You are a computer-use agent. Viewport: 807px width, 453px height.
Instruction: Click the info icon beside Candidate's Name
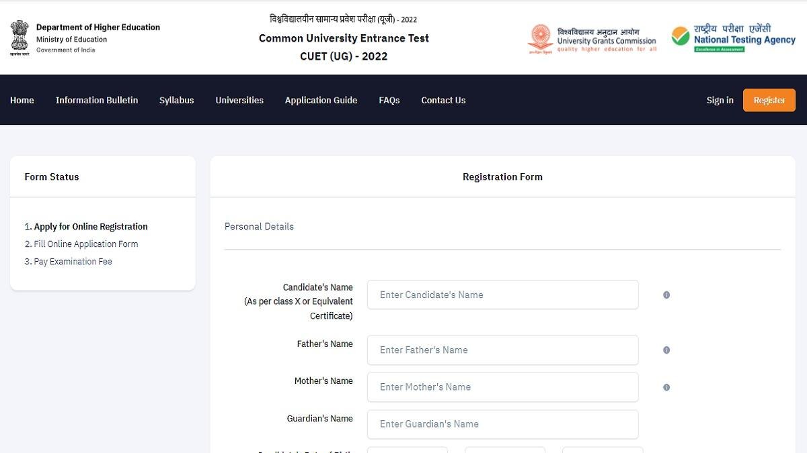tap(666, 295)
